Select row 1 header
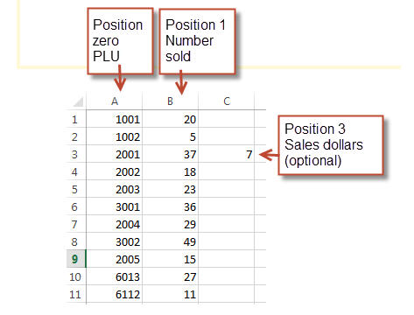 pyautogui.click(x=76, y=119)
